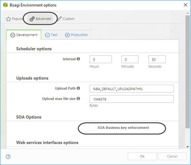Click the SOA Options heading
Screen dimensions: 191x165
tap(29, 117)
